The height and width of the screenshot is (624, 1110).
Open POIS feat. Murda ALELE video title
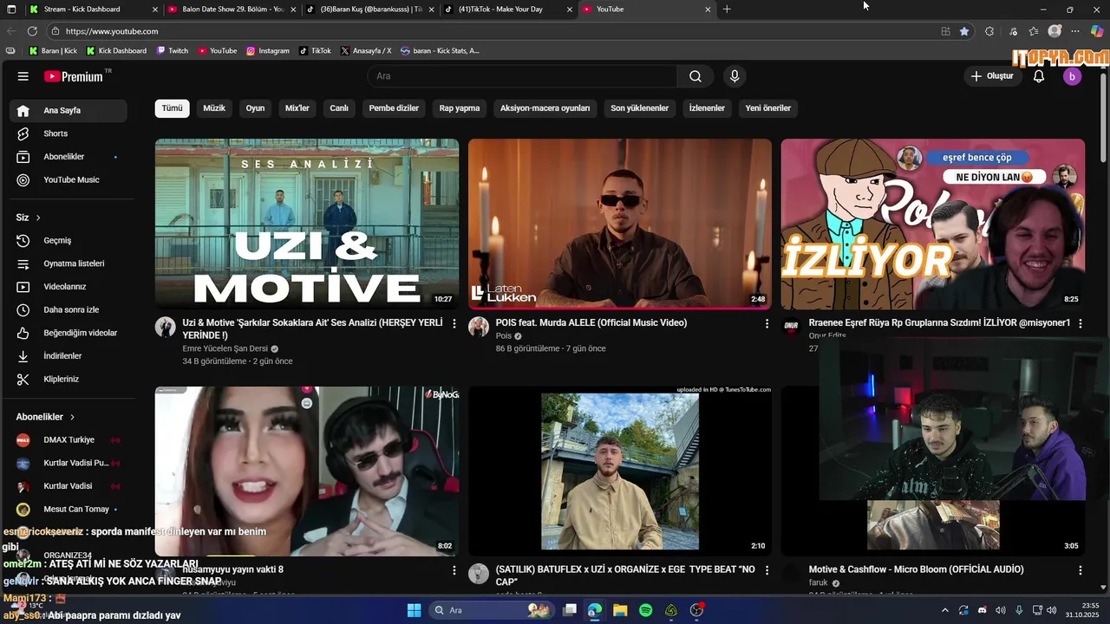coord(591,323)
